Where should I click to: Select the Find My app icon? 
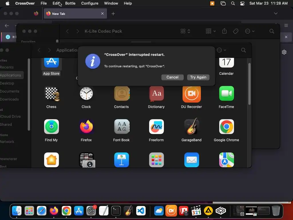coord(52,127)
